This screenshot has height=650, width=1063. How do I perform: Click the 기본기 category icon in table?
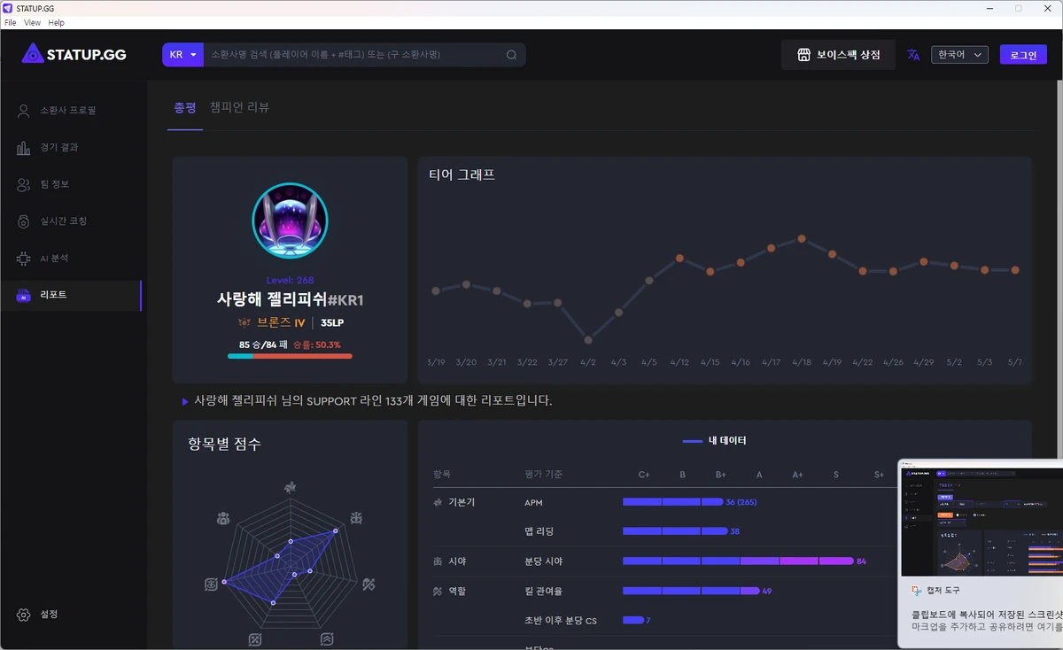click(438, 502)
